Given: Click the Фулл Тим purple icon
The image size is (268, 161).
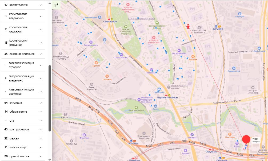Looking at the screenshot, I should [x=84, y=135].
